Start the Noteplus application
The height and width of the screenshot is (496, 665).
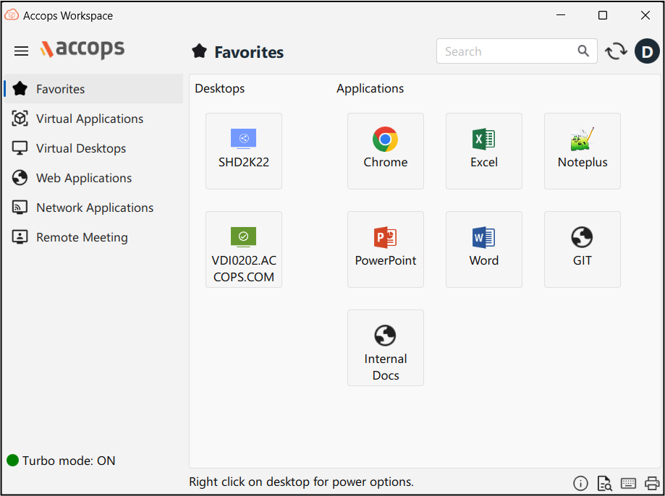click(583, 151)
